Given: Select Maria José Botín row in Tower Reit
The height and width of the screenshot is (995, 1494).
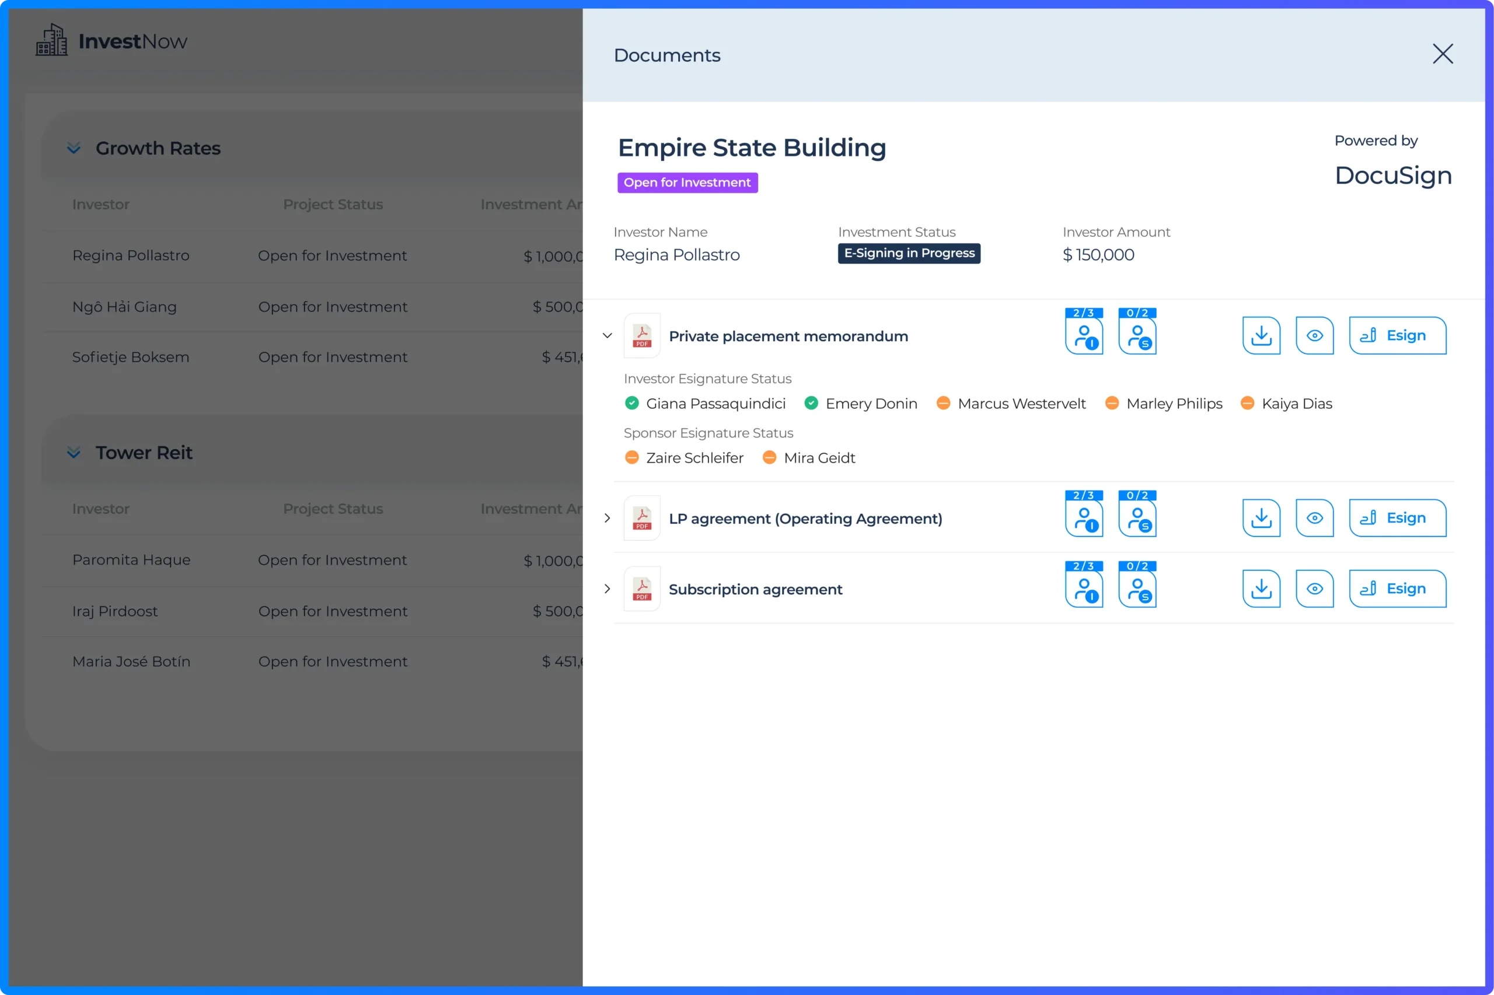Looking at the screenshot, I should click(x=312, y=662).
